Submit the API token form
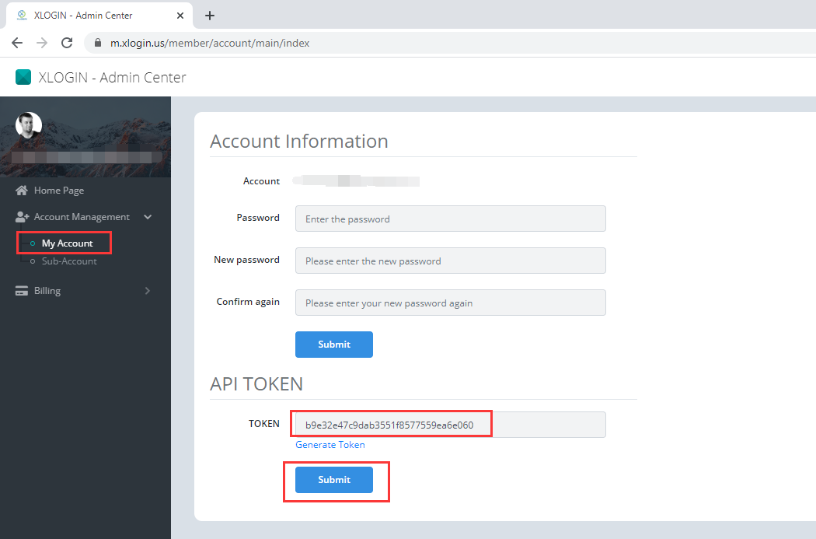This screenshot has width=816, height=539. coord(334,480)
